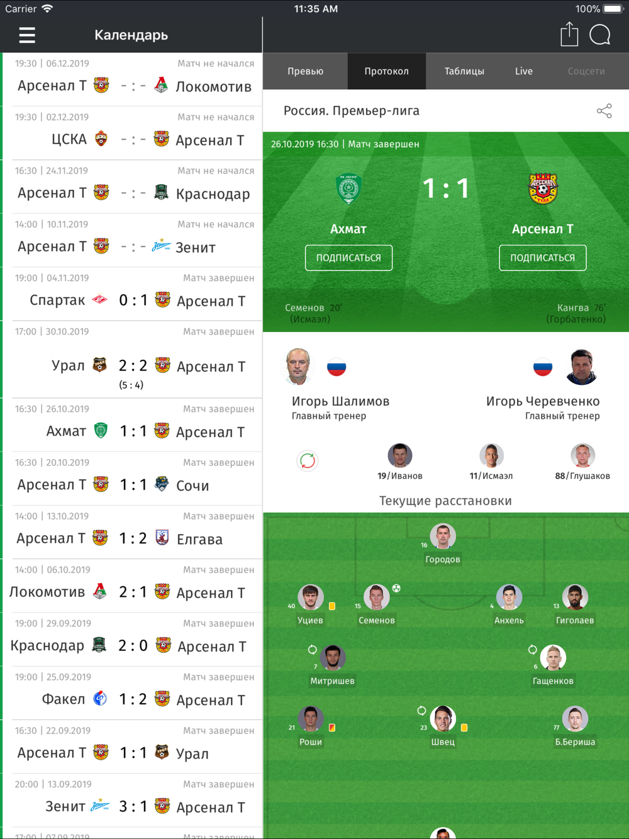The height and width of the screenshot is (839, 629).
Task: View substitute 19/Иванов player photo
Action: coord(400,455)
